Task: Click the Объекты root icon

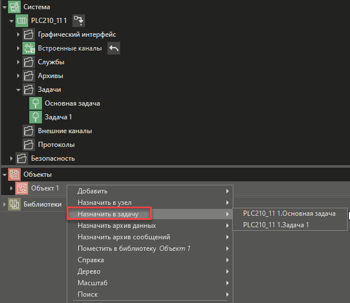Action: tap(14, 174)
